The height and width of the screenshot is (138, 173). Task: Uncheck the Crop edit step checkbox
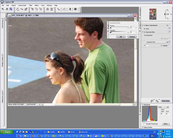pyautogui.click(x=170, y=28)
